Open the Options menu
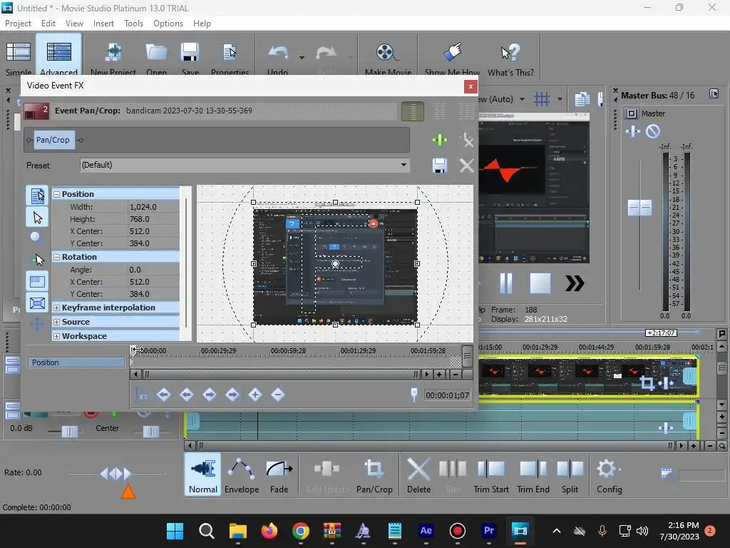Viewport: 730px width, 548px height. coord(168,24)
